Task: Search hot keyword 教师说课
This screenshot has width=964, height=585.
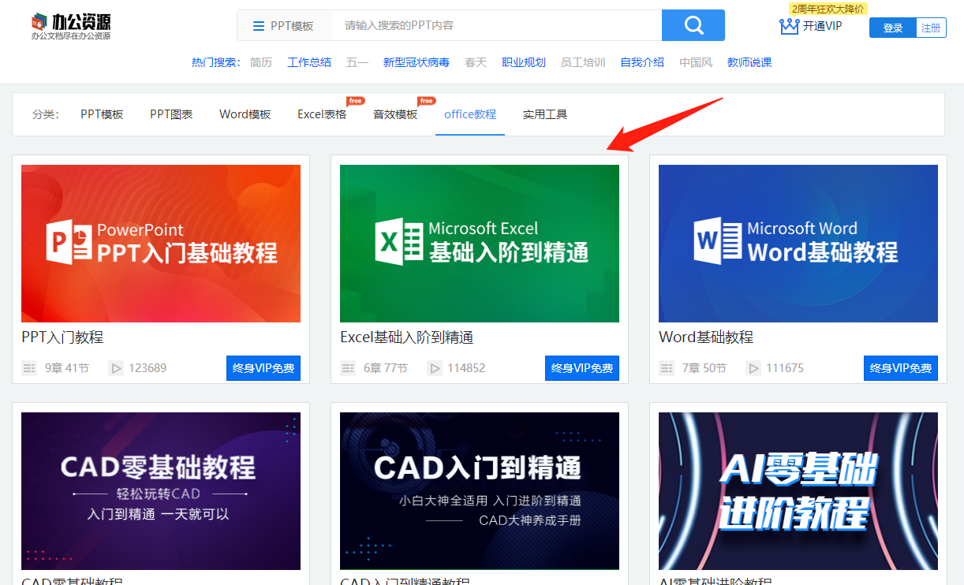Action: 749,62
